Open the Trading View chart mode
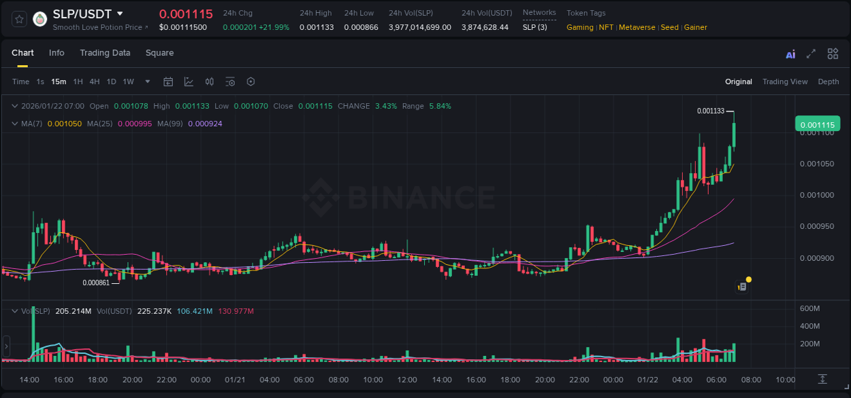The width and height of the screenshot is (851, 398). (x=785, y=82)
